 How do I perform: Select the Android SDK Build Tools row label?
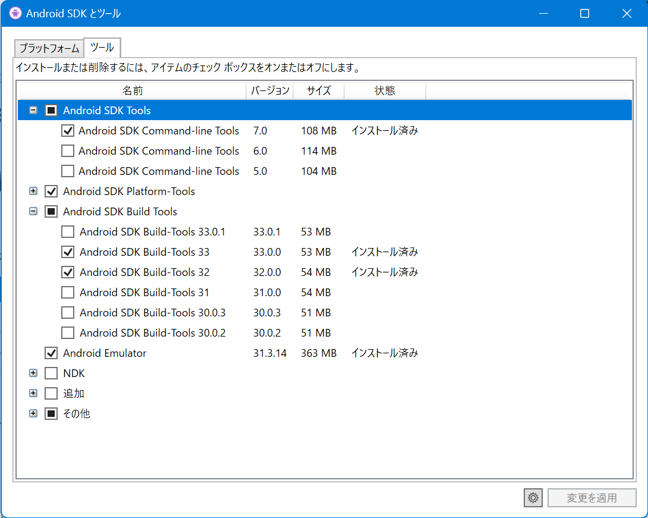(120, 212)
